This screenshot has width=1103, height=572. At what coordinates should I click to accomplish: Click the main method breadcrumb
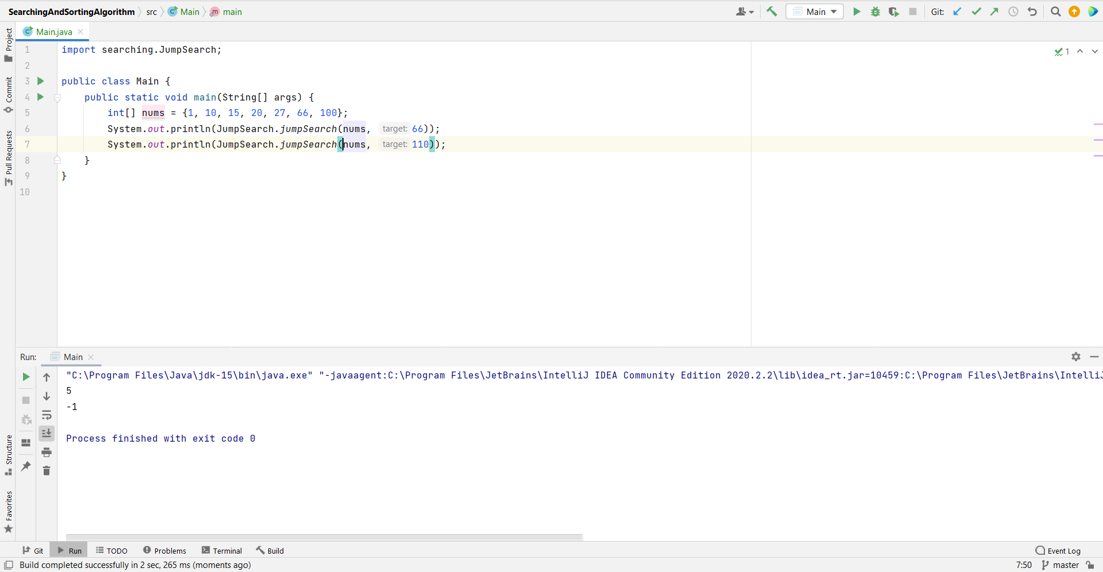pos(226,11)
